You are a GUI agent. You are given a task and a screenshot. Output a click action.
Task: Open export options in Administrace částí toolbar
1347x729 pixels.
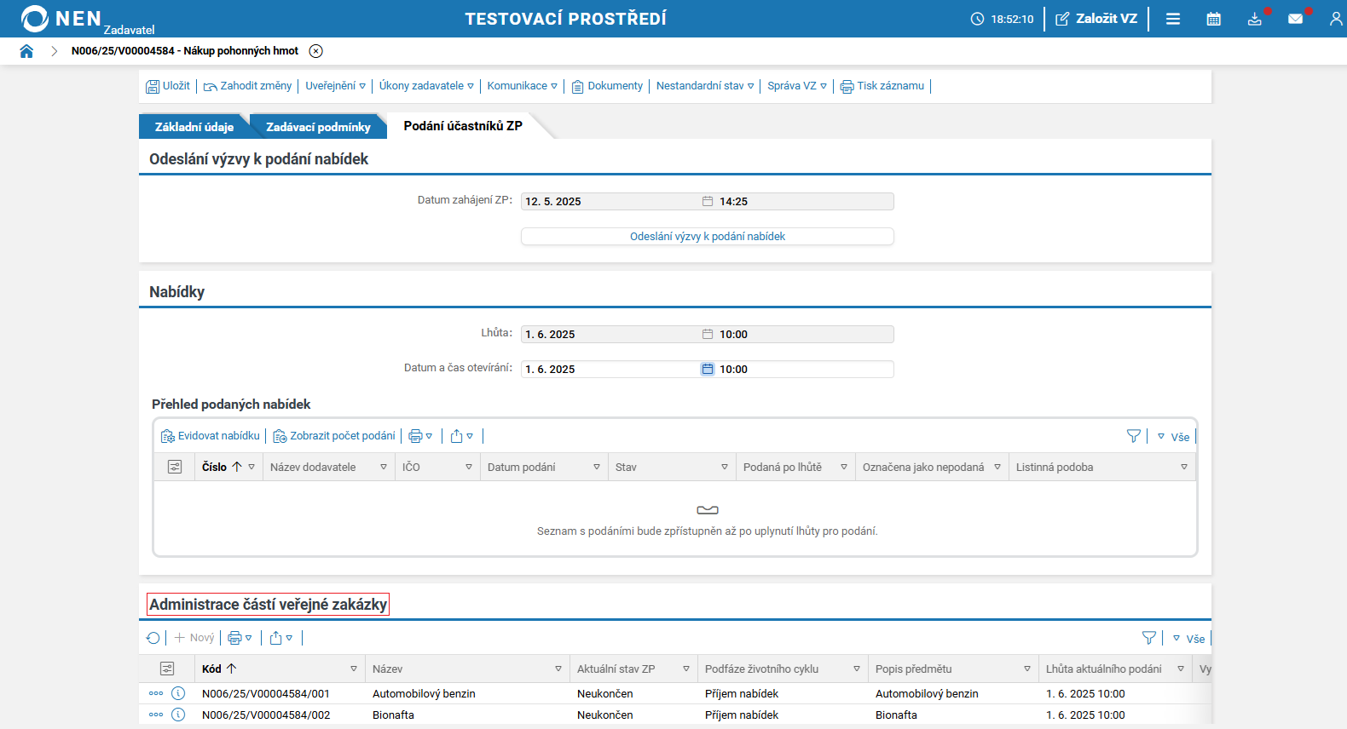[x=281, y=638]
